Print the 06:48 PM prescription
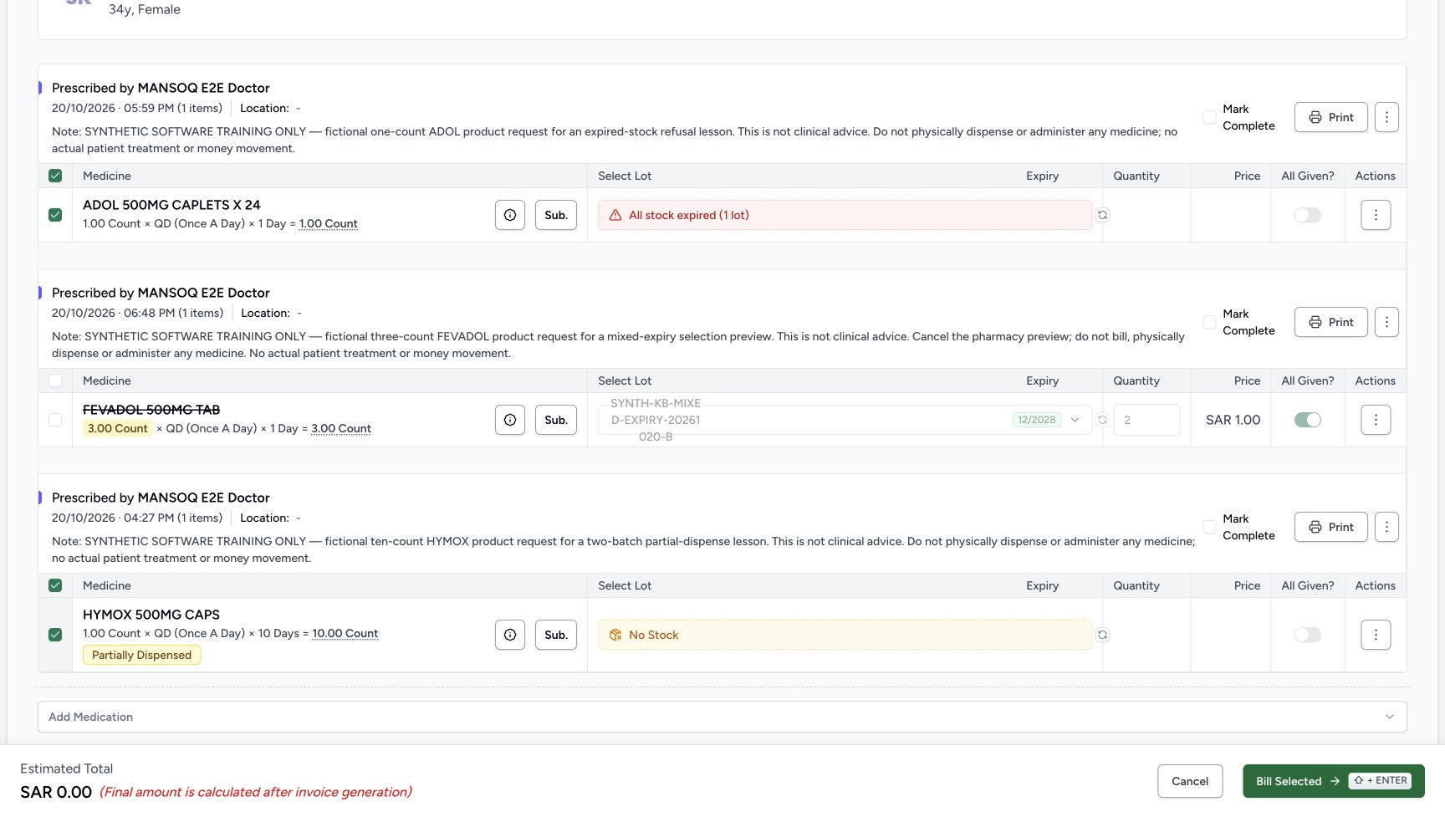 coord(1331,322)
